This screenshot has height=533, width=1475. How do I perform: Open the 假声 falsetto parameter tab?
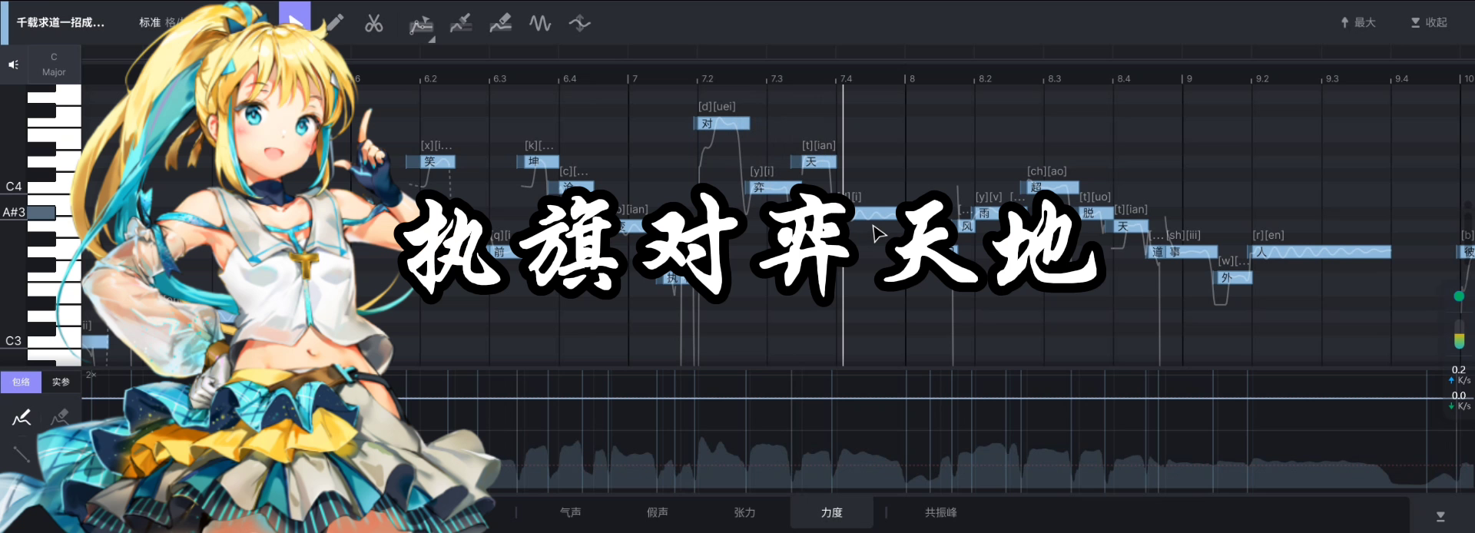[658, 512]
